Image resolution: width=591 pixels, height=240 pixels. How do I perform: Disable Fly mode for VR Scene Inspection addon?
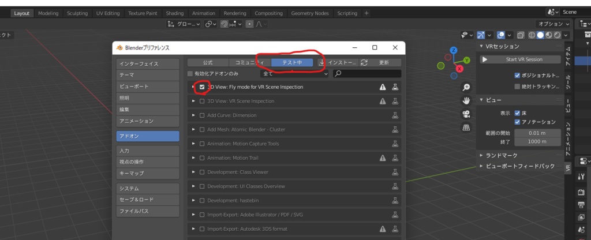point(202,87)
